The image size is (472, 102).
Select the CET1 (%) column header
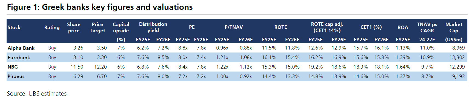(x=371, y=27)
